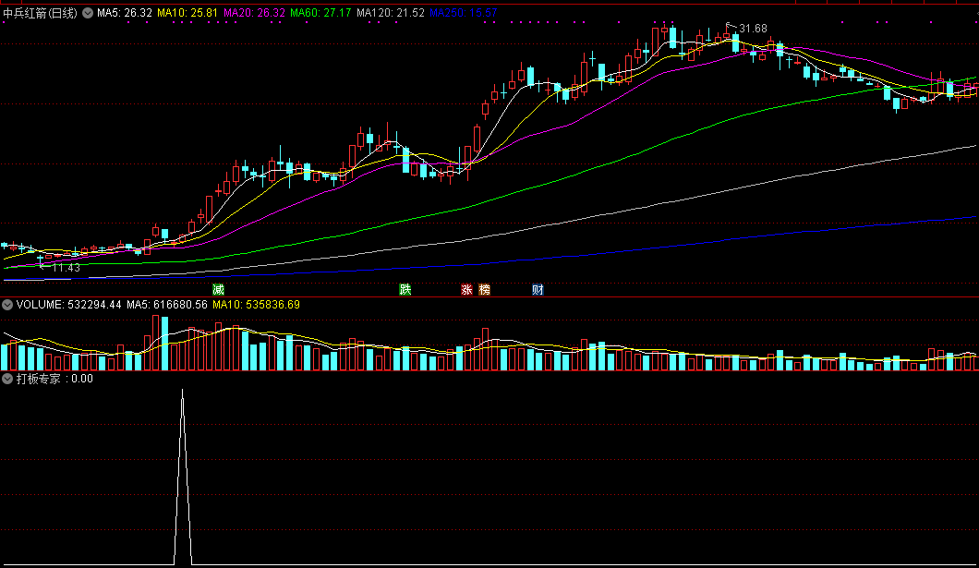Click the 中兵红箭(日线) chart title
This screenshot has height=568, width=979.
[40, 13]
